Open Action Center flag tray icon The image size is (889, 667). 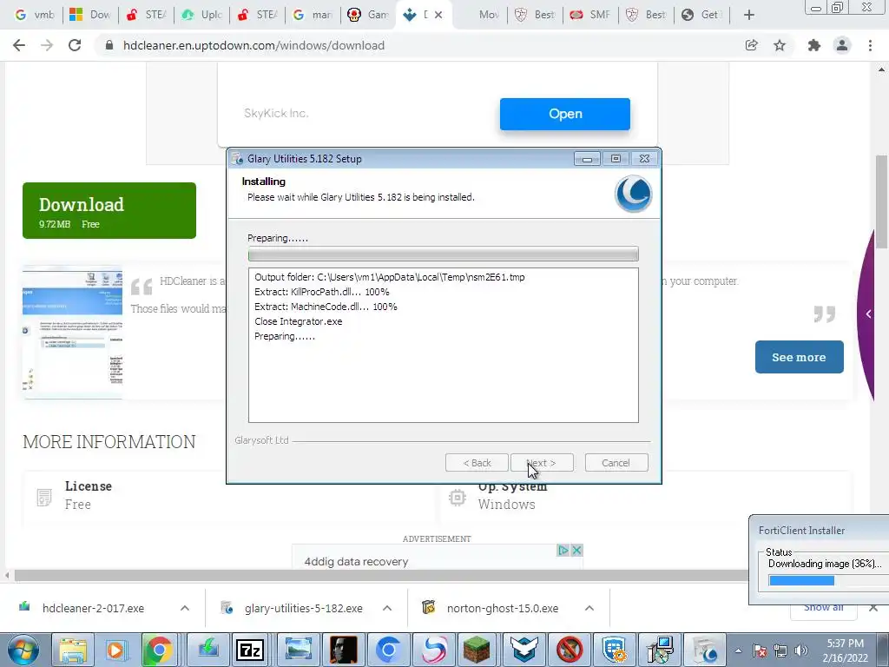coord(760,651)
